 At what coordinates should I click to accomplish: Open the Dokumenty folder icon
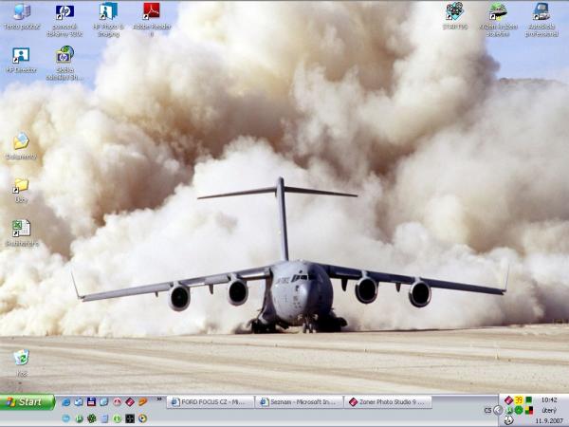[x=21, y=141]
